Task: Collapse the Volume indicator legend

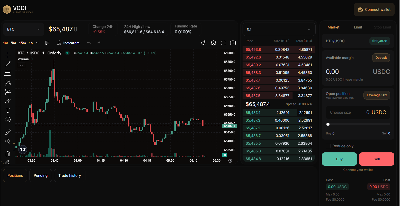Action: 21,65
